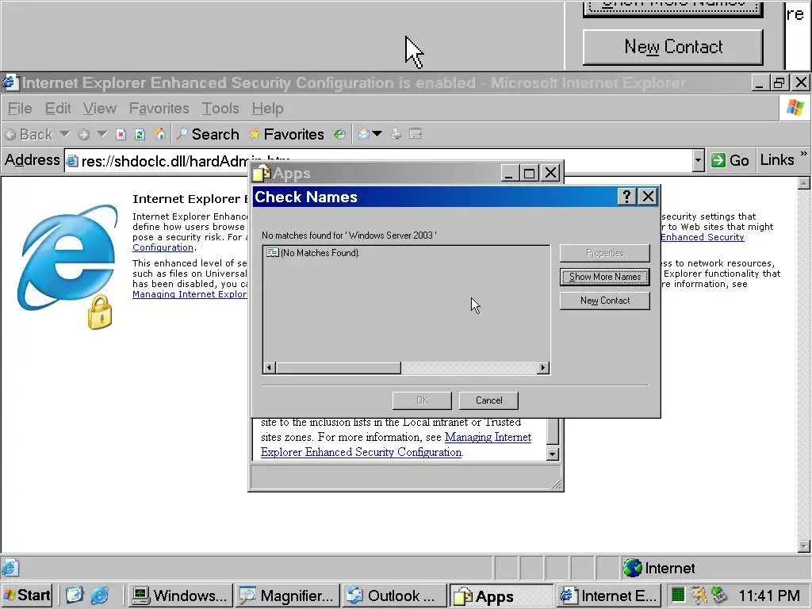Open the Configuration link on IE page
812x609 pixels.
[x=163, y=247]
